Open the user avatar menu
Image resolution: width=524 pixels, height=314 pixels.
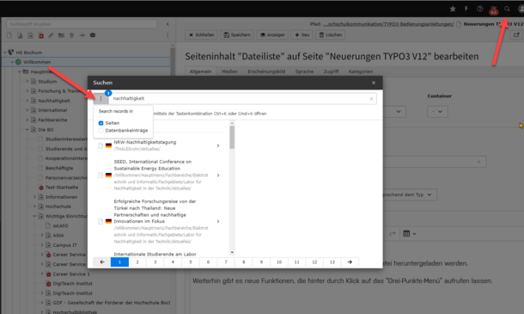[521, 9]
